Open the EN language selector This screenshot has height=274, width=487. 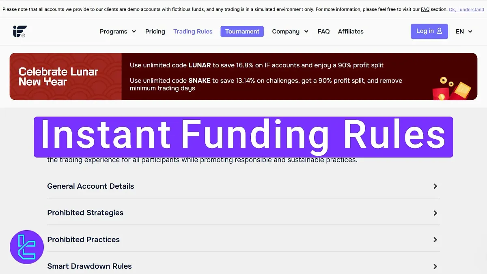464,31
